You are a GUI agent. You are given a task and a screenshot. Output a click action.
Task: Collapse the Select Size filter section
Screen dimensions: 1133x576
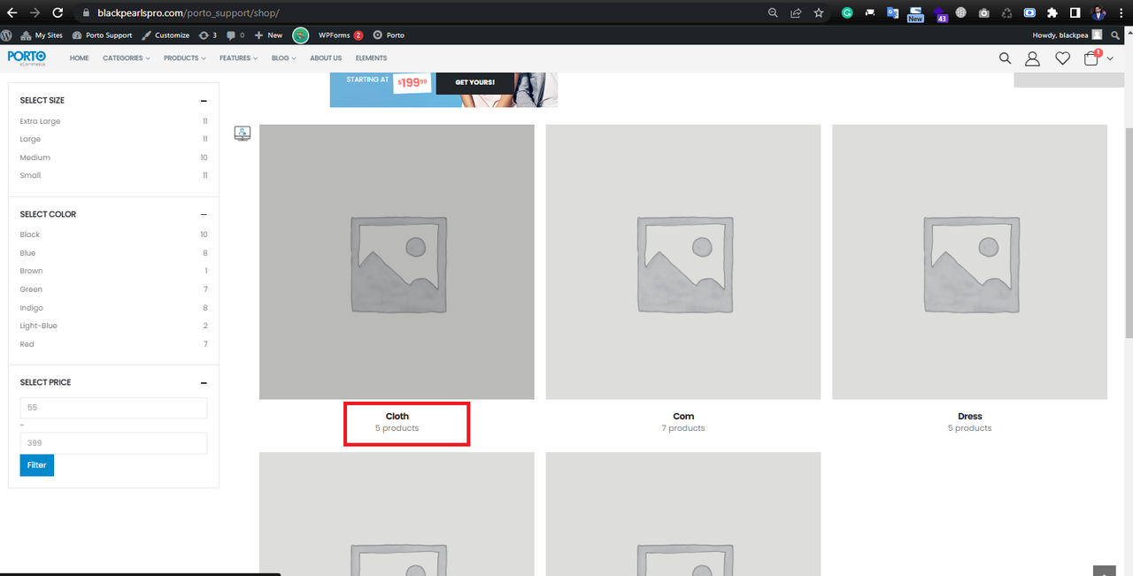tap(204, 101)
